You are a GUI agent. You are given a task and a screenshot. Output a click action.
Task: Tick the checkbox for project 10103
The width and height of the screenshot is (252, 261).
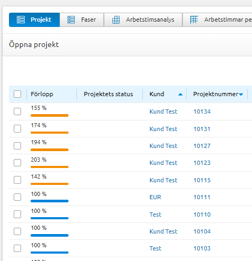click(17, 248)
